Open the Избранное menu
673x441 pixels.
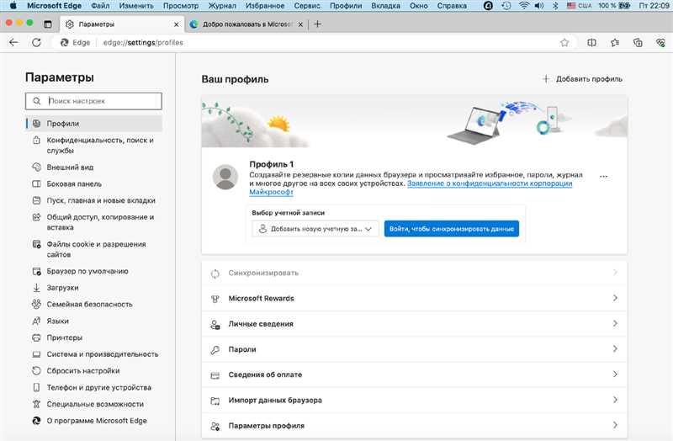265,6
